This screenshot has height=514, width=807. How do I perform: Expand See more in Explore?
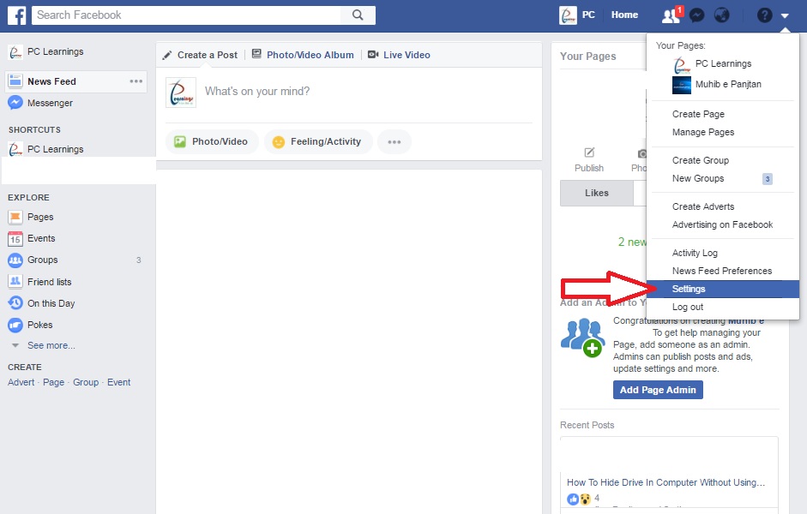click(51, 345)
